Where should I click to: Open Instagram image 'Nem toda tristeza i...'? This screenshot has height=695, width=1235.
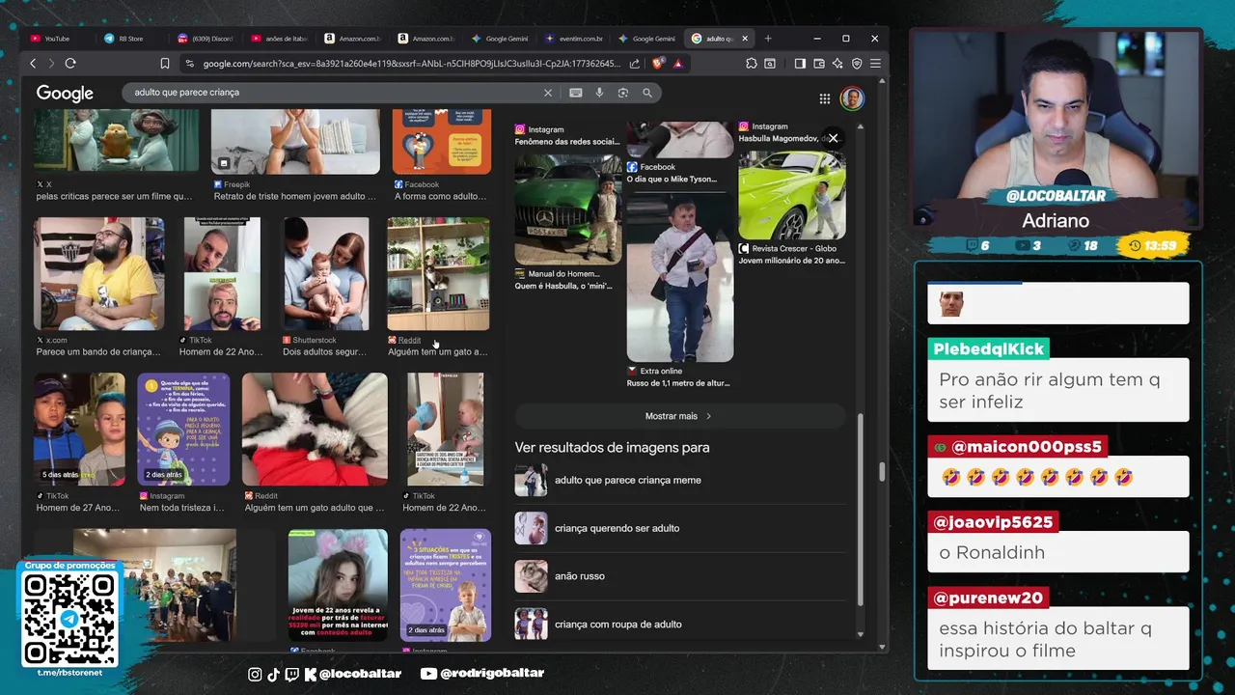[183, 430]
